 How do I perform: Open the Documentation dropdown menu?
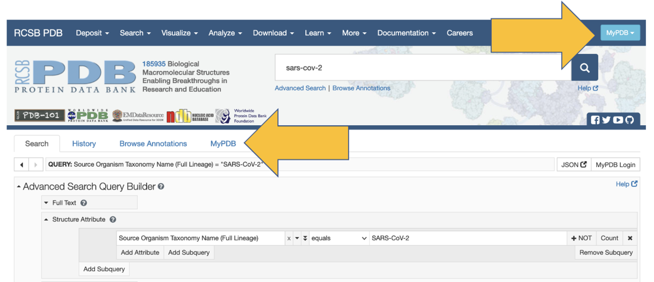point(407,33)
